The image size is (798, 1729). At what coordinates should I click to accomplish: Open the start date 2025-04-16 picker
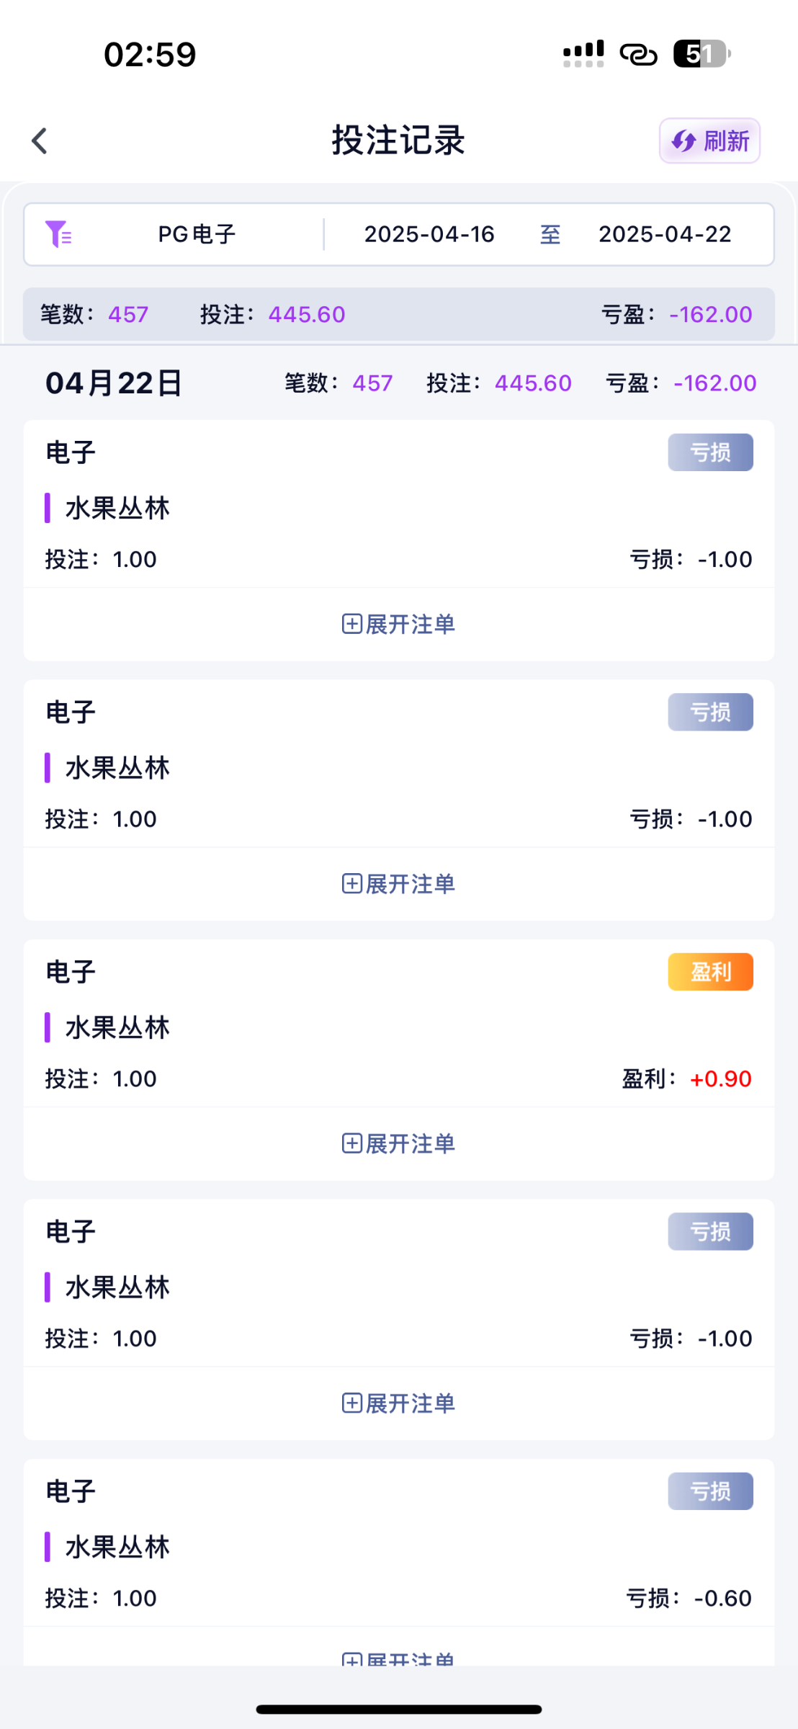tap(429, 234)
